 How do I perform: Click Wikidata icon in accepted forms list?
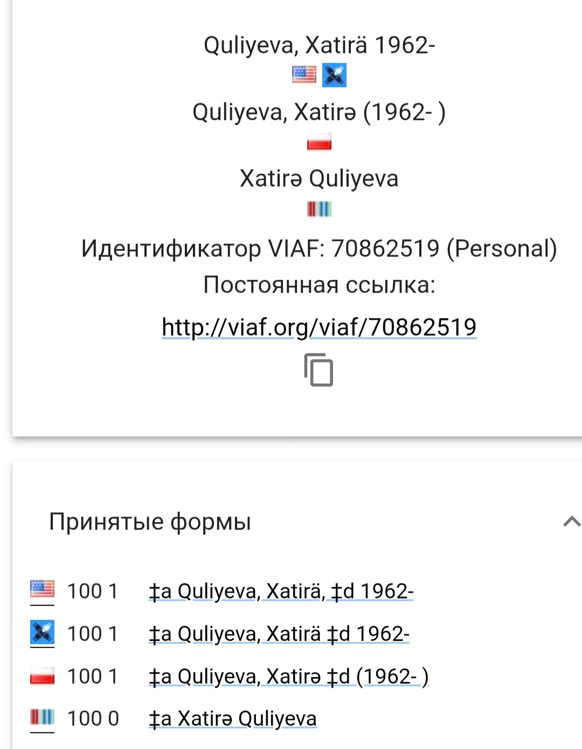coord(42,718)
